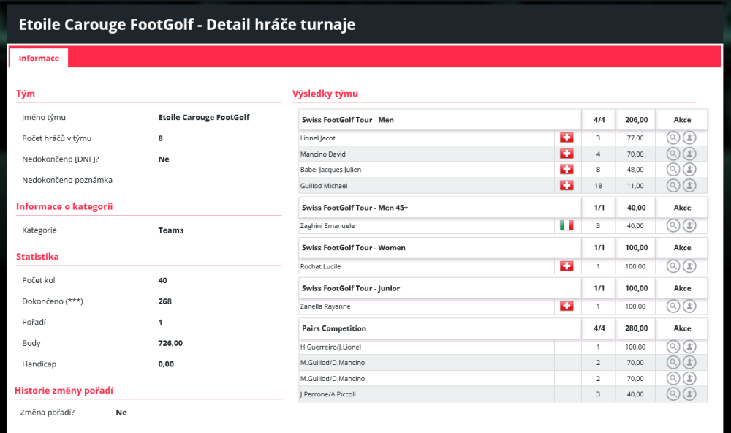Click the Lionel Jacot player name
Screen dimensions: 731x433
point(318,138)
